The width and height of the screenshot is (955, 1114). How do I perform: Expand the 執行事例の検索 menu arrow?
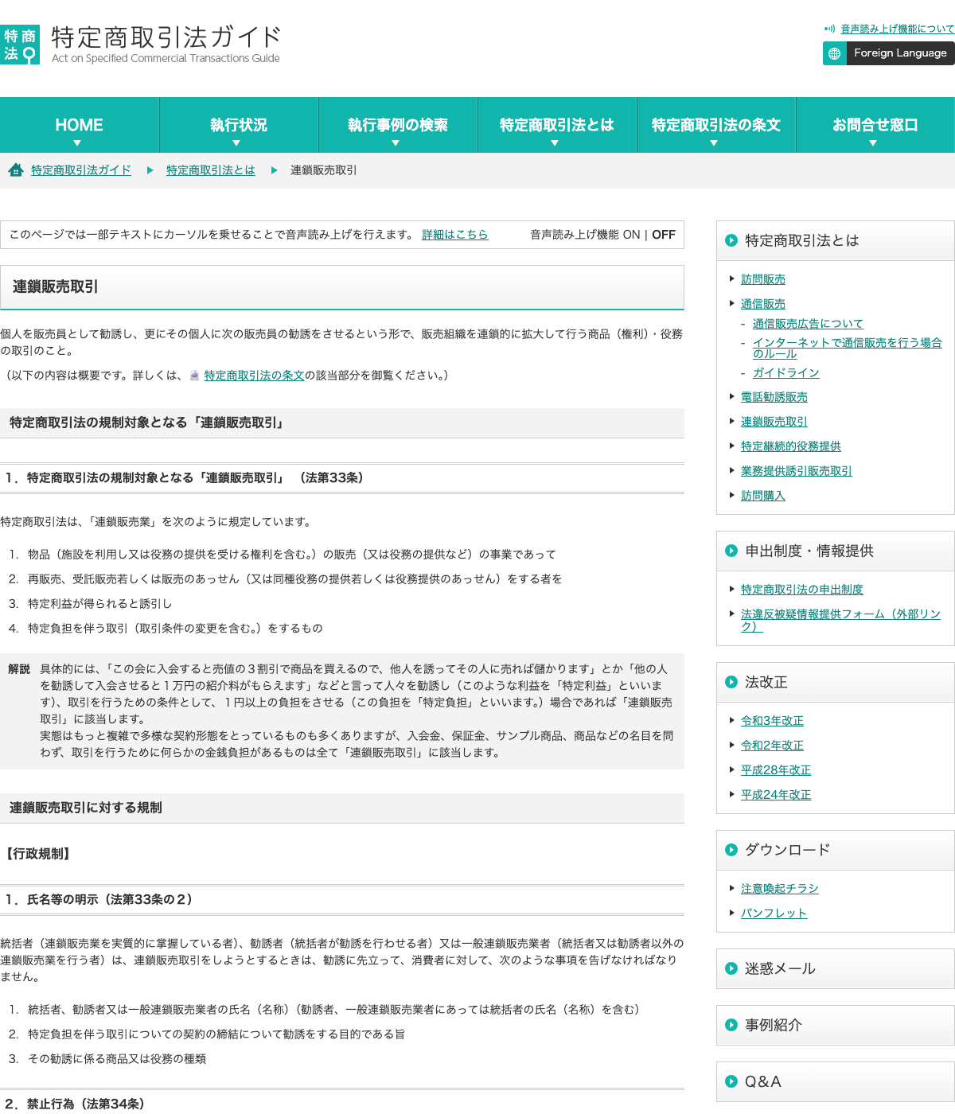[x=396, y=143]
